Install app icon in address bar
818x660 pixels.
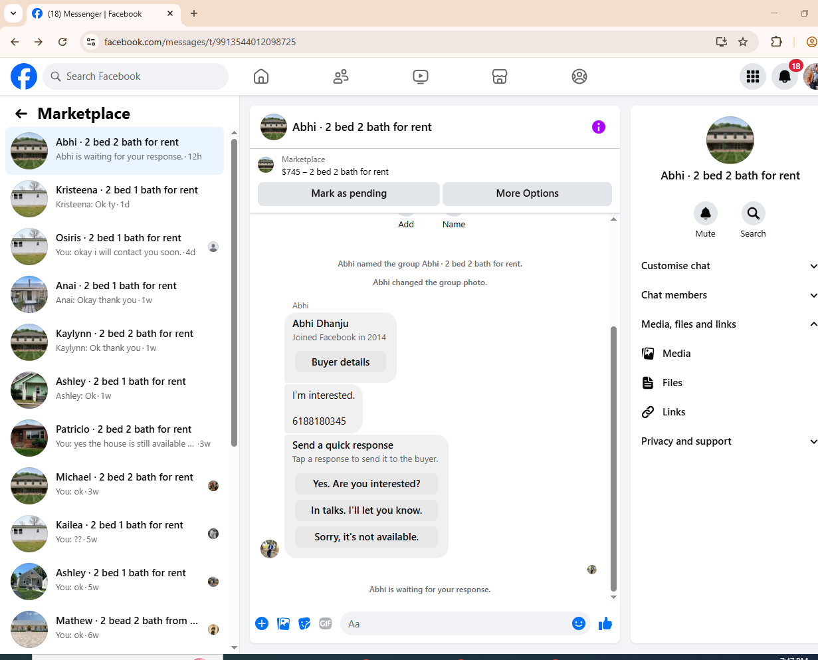pyautogui.click(x=722, y=42)
